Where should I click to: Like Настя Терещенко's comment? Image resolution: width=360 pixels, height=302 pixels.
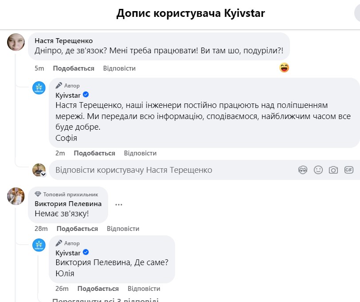click(x=74, y=68)
